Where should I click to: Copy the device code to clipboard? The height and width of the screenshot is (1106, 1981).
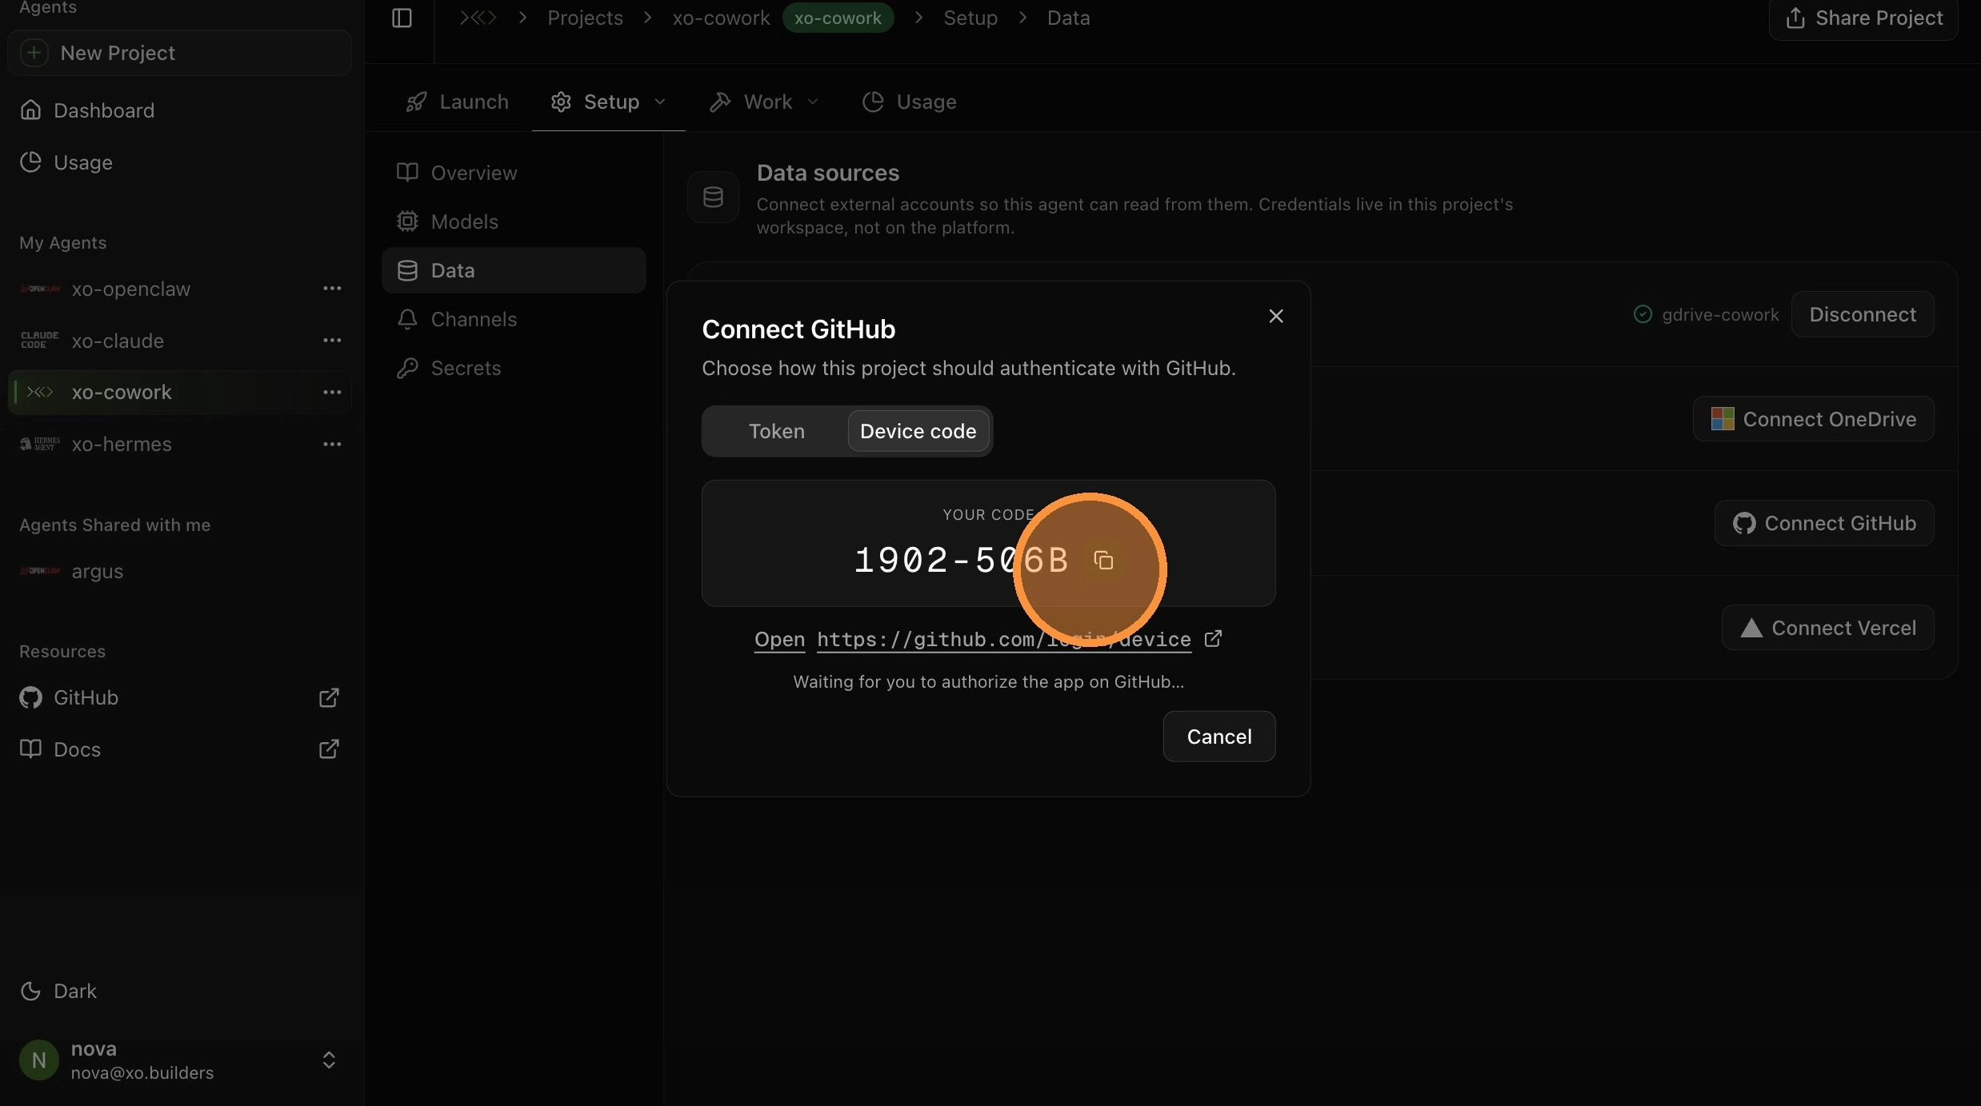coord(1104,561)
